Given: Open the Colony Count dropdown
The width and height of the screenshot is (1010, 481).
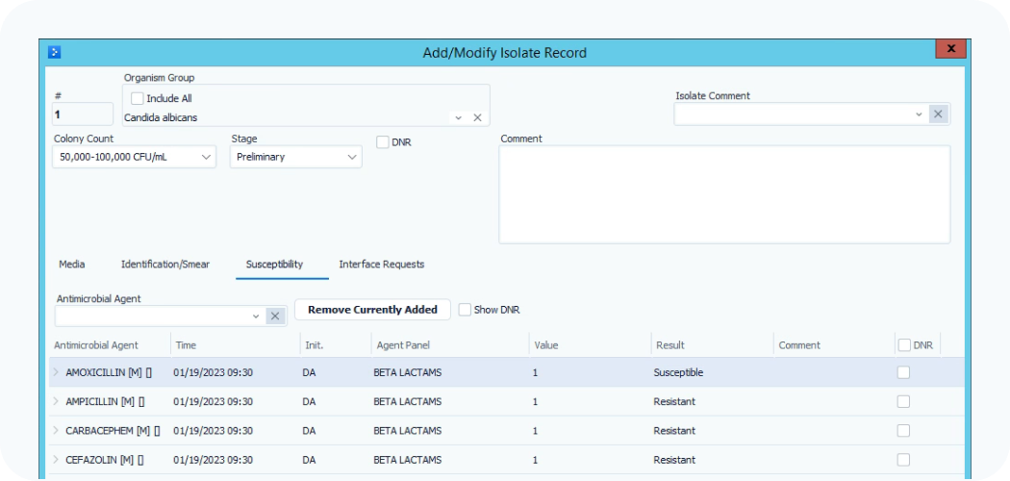Looking at the screenshot, I should (x=207, y=157).
